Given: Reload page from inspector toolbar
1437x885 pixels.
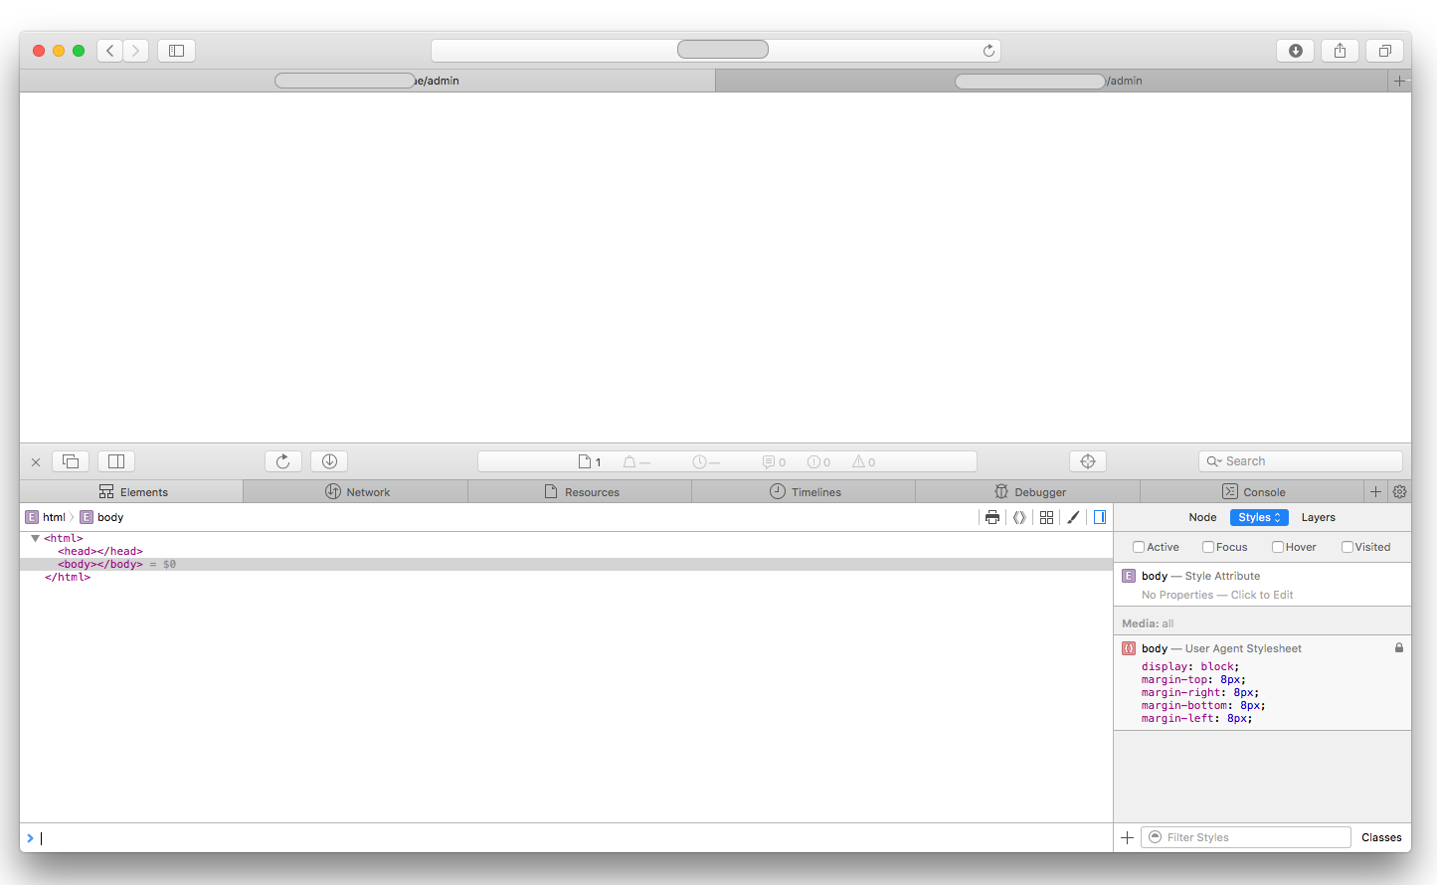Looking at the screenshot, I should (283, 461).
